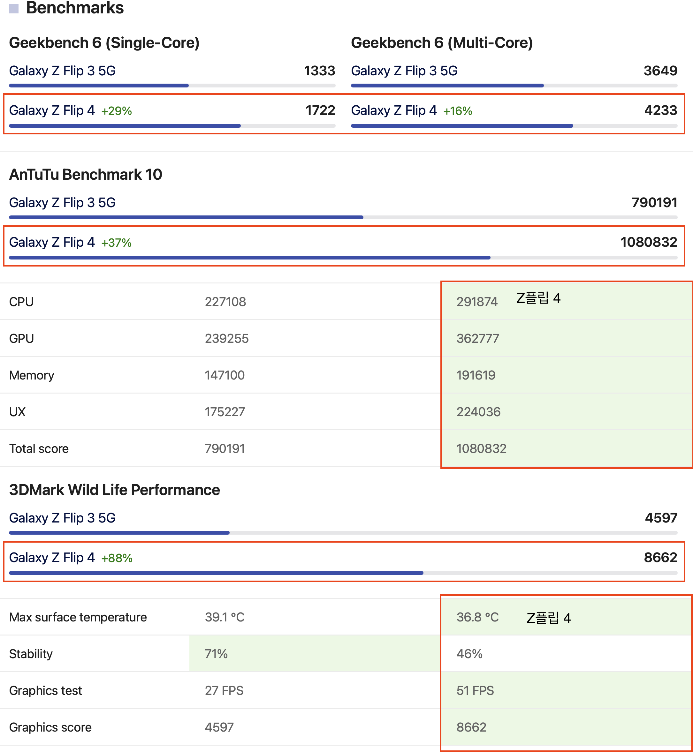This screenshot has height=752, width=693.
Task: Open Galaxy Z Flip 4 multi-core link
Action: (393, 110)
